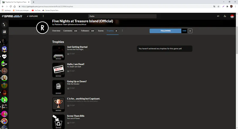Open the Mario community icon in sidebar
Image resolution: width=238 pixels, height=129 pixels.
coord(4,121)
